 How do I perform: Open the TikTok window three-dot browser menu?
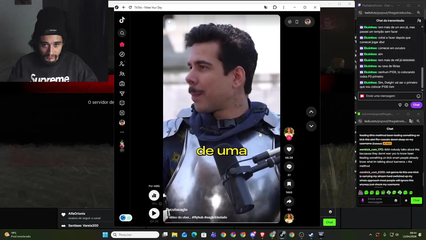click(284, 7)
